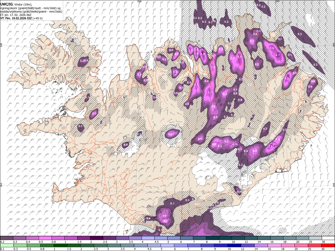Viewport: 335px width, 251px height.
Task: Click the 'VT: Fim. 19.02.2026 03Z (+45 h)' line
Action: tap(21, 18)
